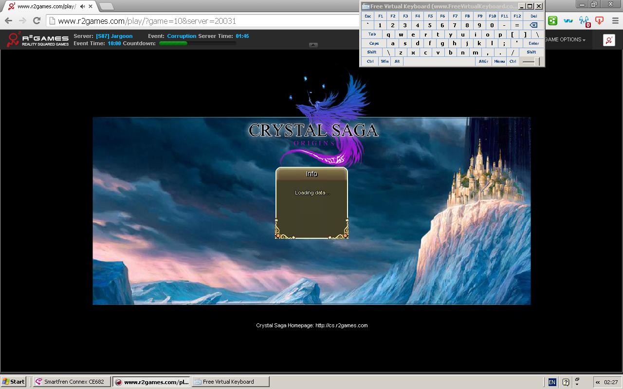Open the red download extension icon
This screenshot has width=623, height=389.
(x=599, y=20)
